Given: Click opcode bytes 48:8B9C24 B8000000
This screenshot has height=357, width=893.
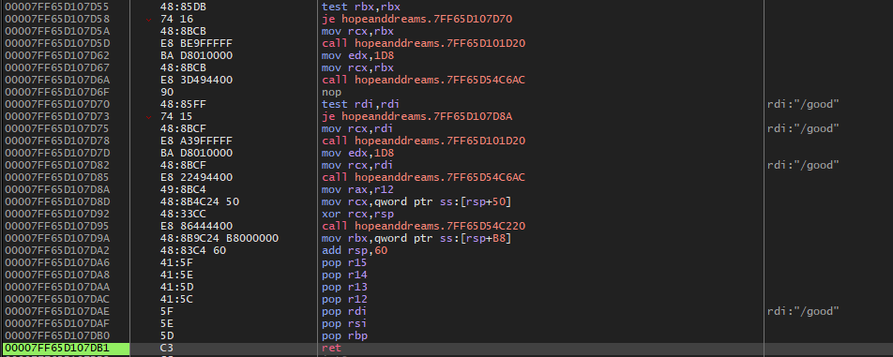Looking at the screenshot, I should (x=219, y=239).
